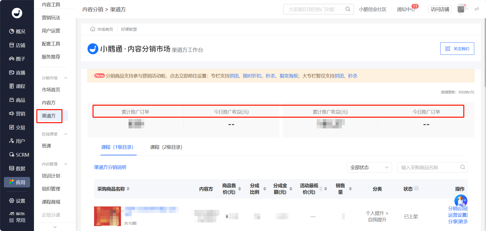486x231 pixels.
Task: Click the 关注我们 button
Action: click(457, 49)
